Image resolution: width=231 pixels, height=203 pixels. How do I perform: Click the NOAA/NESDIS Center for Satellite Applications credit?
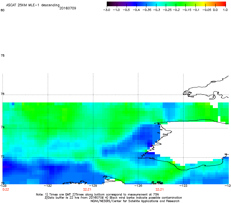coord(135,201)
